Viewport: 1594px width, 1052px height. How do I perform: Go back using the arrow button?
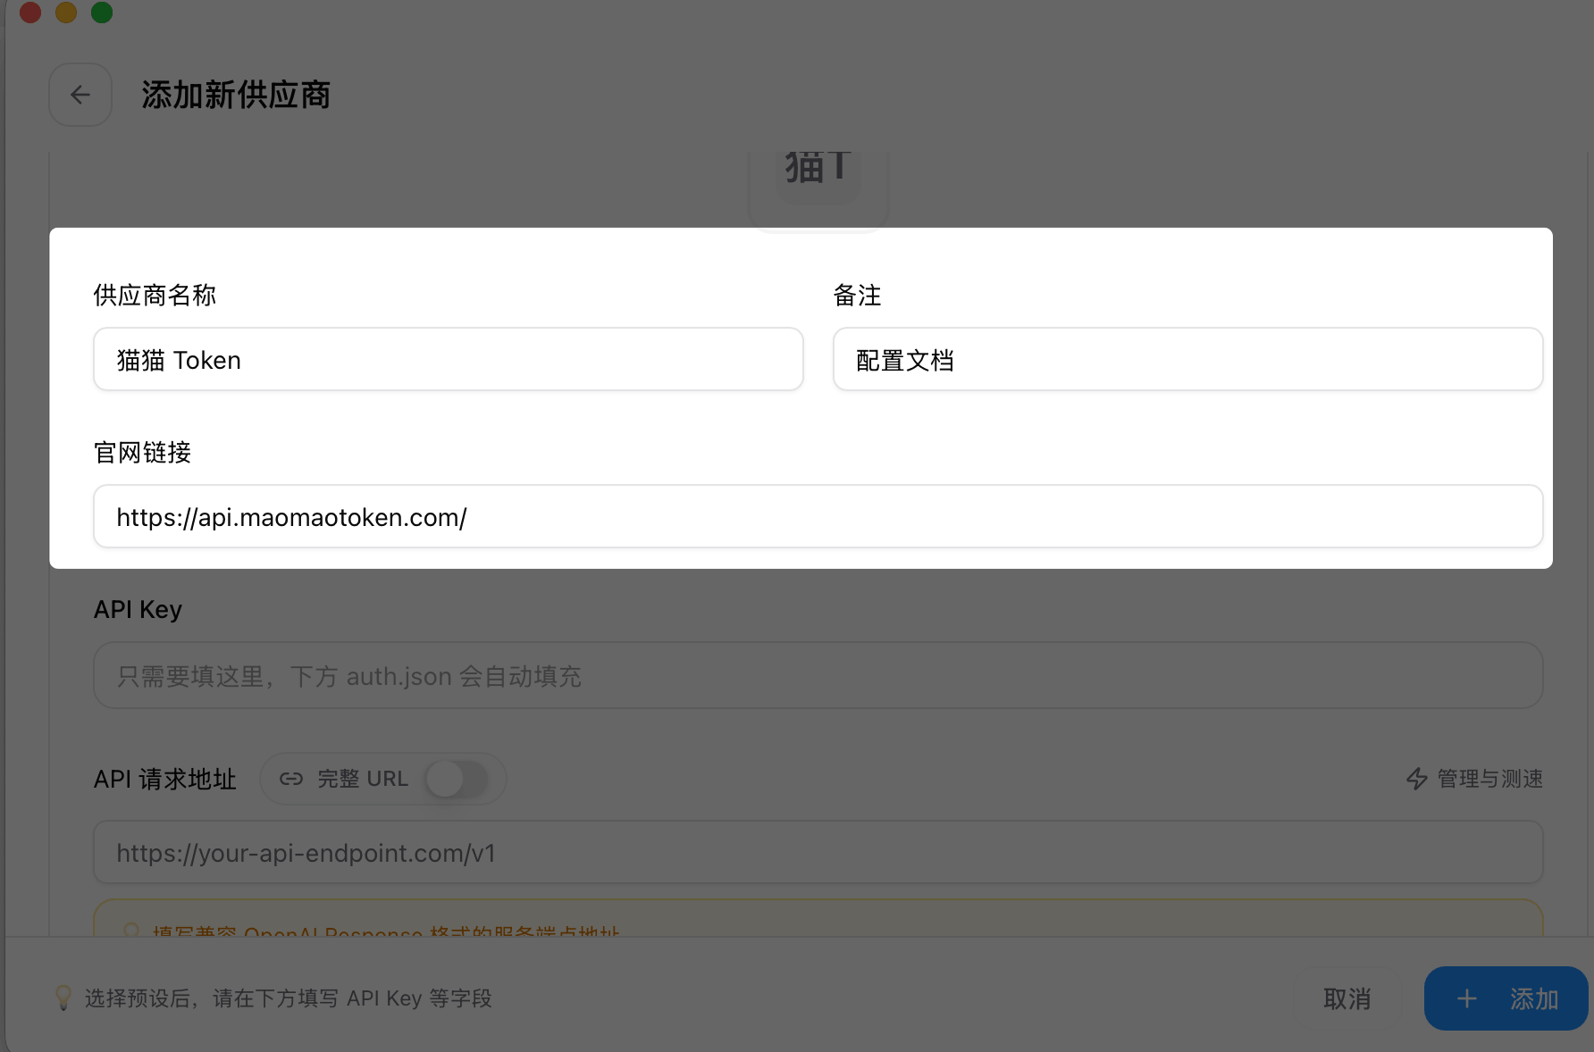[80, 95]
